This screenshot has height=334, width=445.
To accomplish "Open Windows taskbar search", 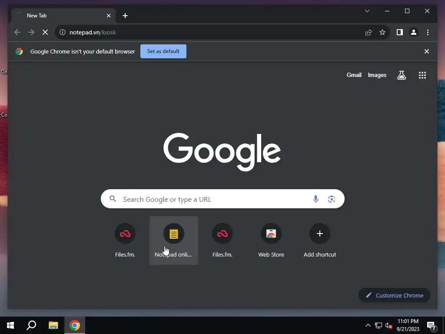I will tap(31, 325).
